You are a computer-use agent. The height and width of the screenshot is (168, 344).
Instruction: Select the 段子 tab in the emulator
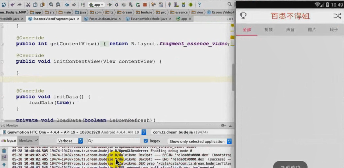pyautogui.click(x=334, y=29)
